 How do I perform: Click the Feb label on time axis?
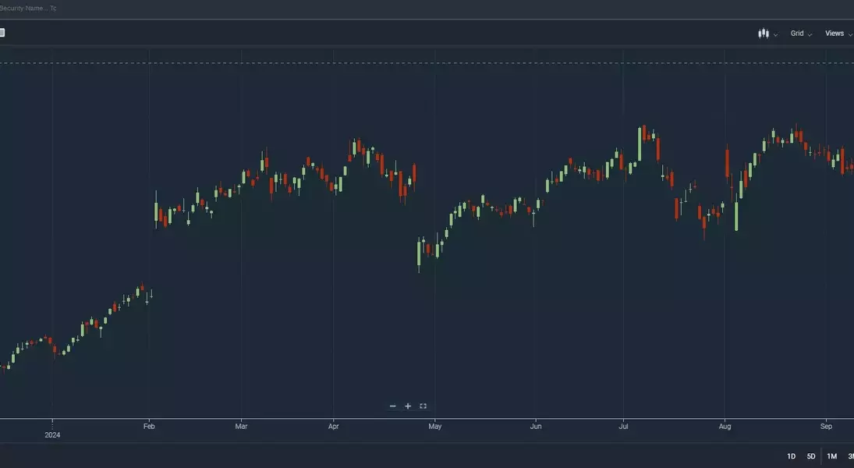[x=149, y=427]
